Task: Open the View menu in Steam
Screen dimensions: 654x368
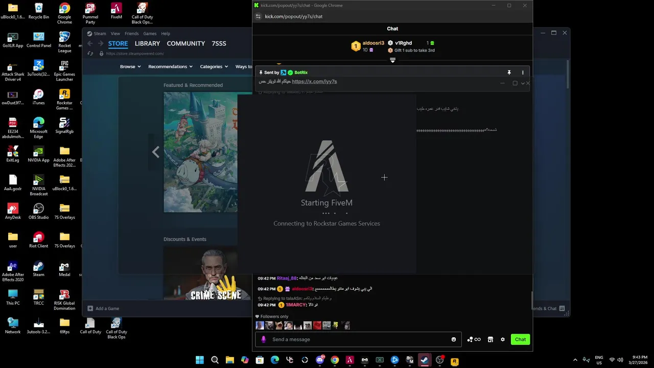Action: point(115,34)
